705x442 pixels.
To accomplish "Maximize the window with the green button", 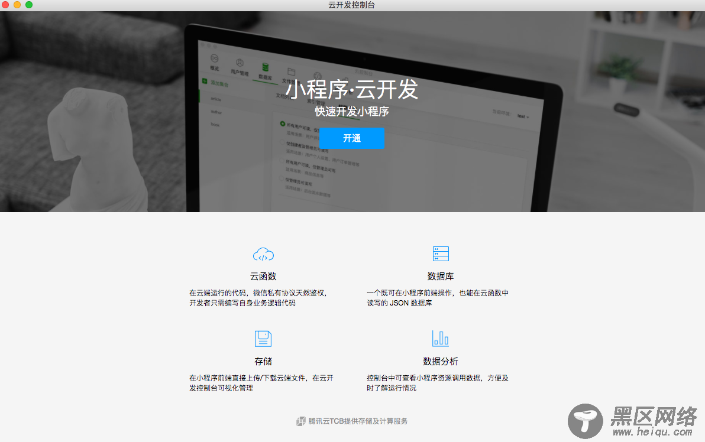I will [x=29, y=5].
